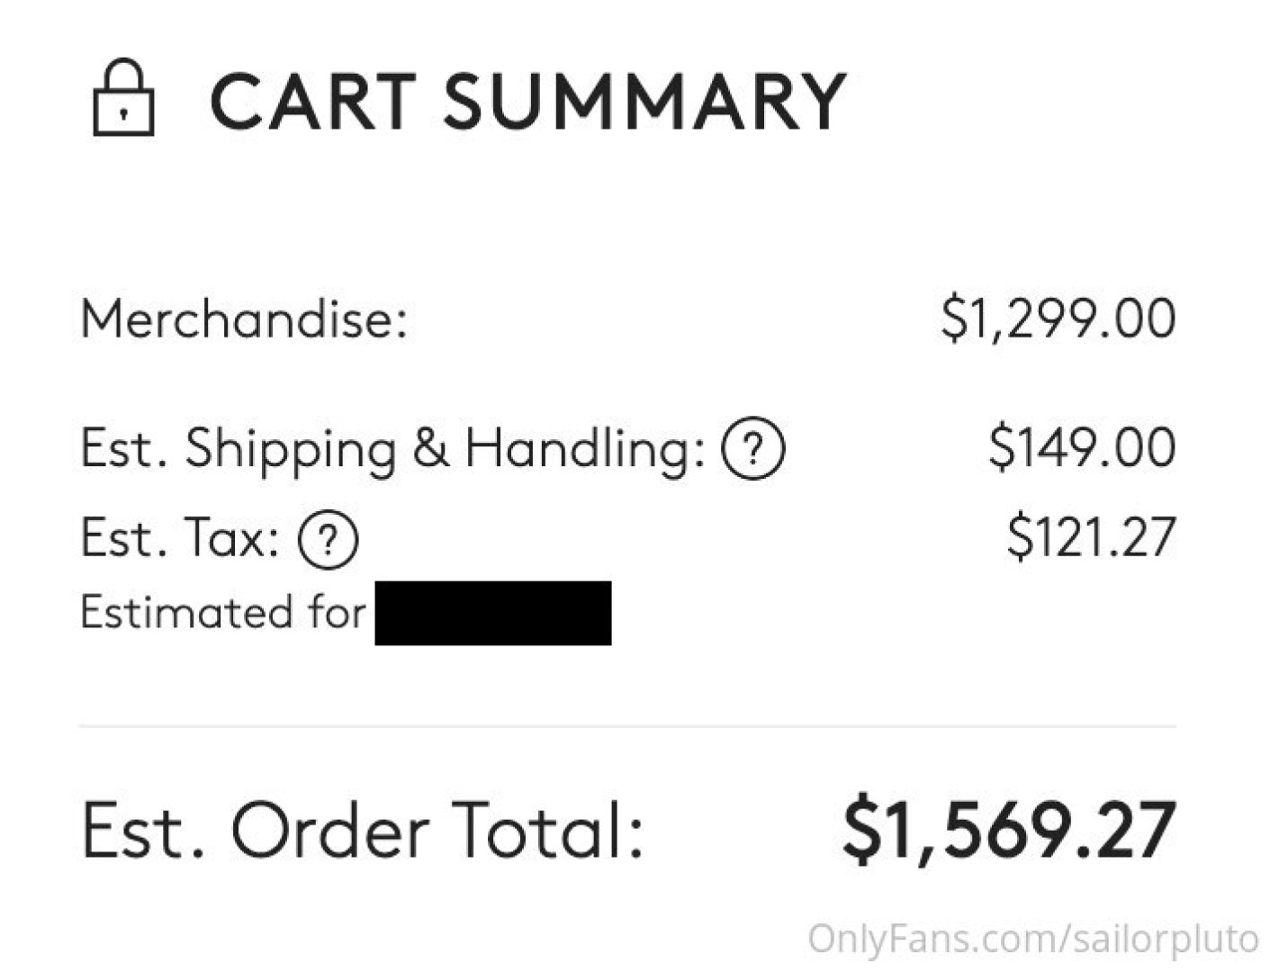The width and height of the screenshot is (1270, 972).
Task: Click the word Handling in shipping row
Action: coord(585,448)
